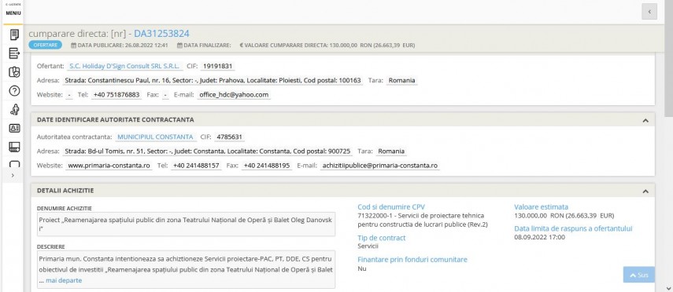Open S.C. Holiday D'Sign Consult SRL link
The width and height of the screenshot is (673, 292).
click(124, 67)
